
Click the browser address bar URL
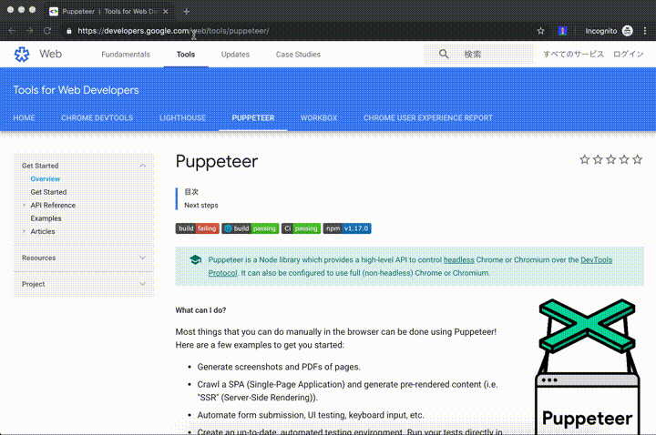[x=173, y=31]
